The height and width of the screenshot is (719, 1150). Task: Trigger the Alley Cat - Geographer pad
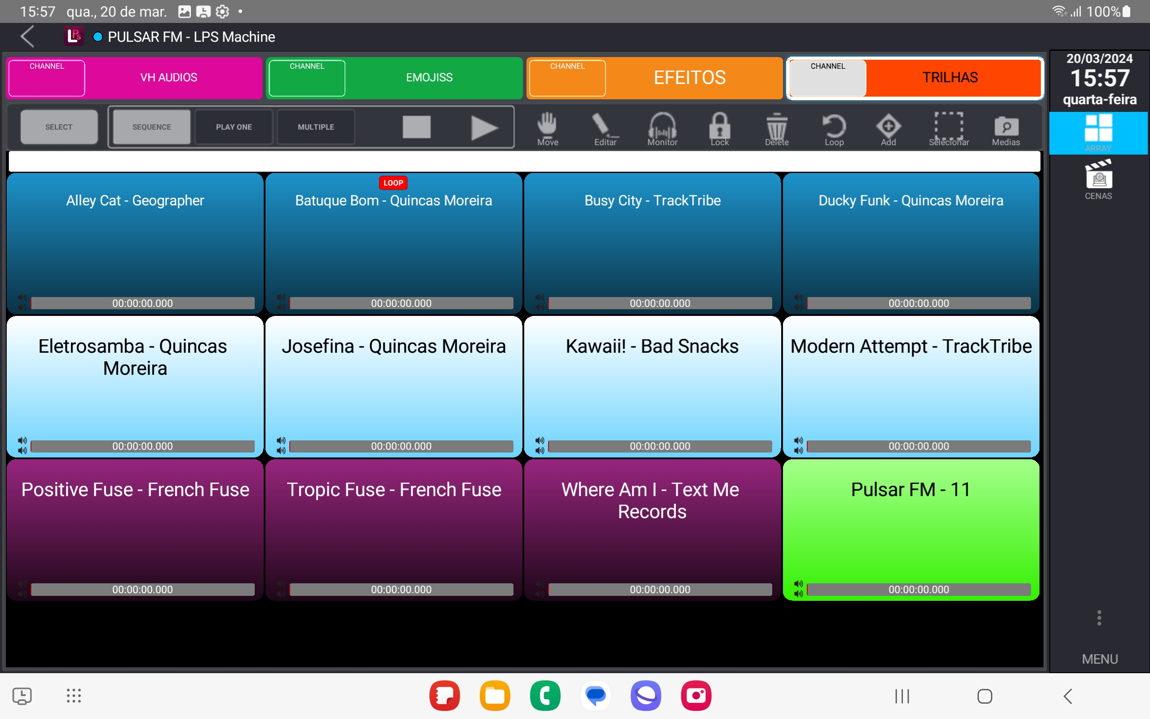[x=135, y=243]
